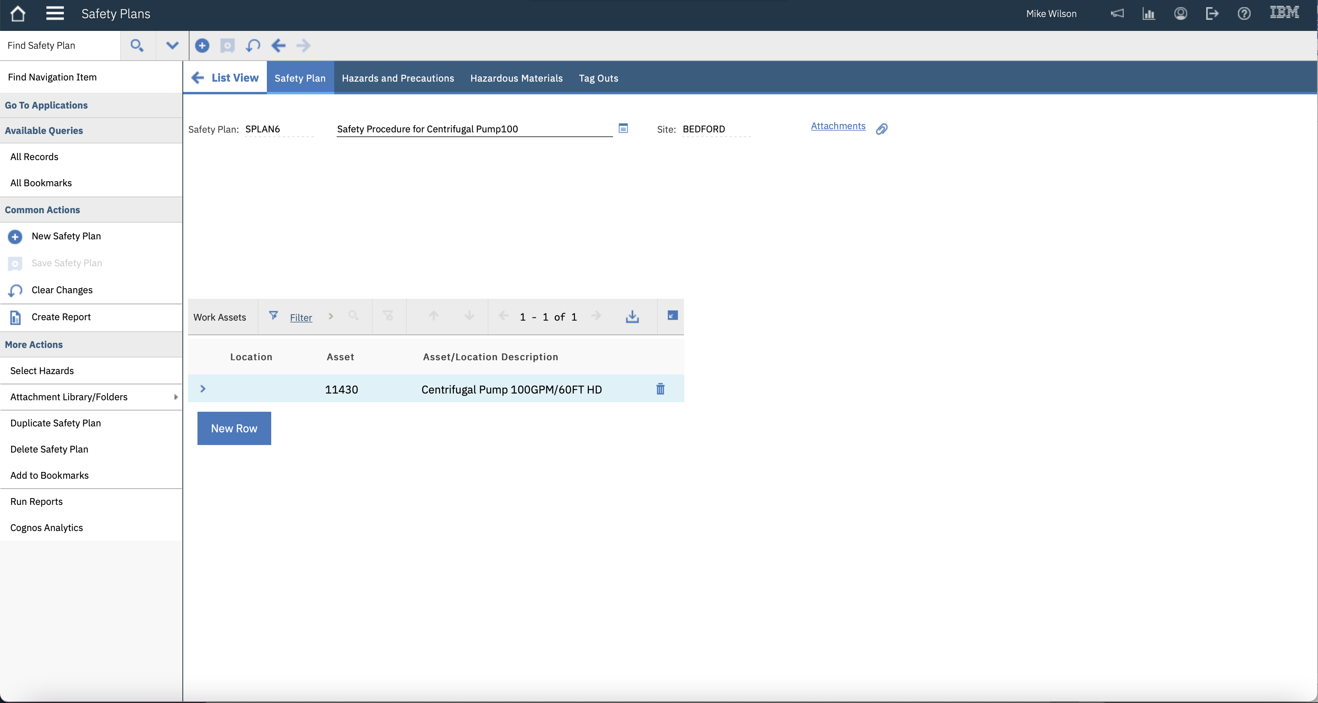Open the hamburger navigation menu
The image size is (1318, 703).
(x=55, y=14)
